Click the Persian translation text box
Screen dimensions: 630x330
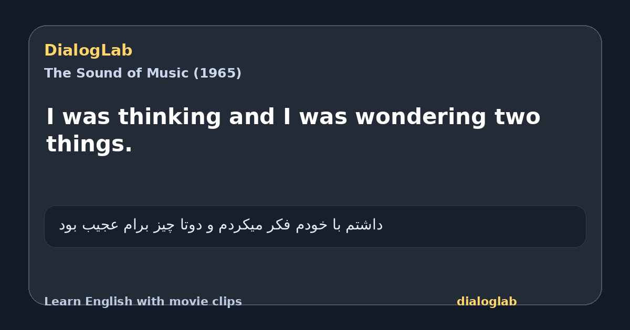[315, 226]
